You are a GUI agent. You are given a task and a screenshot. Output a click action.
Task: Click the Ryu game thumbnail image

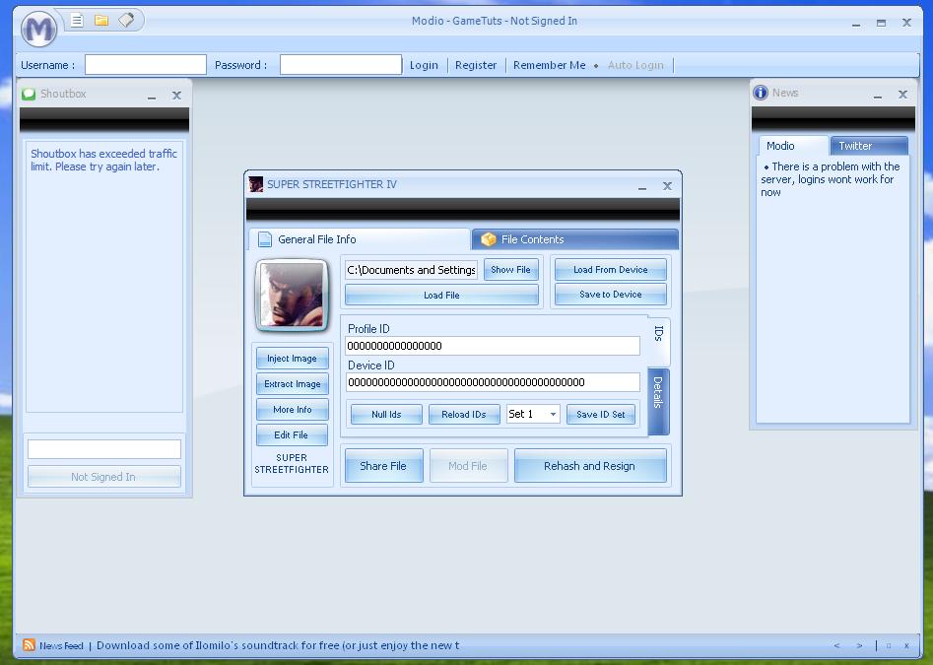click(x=292, y=295)
